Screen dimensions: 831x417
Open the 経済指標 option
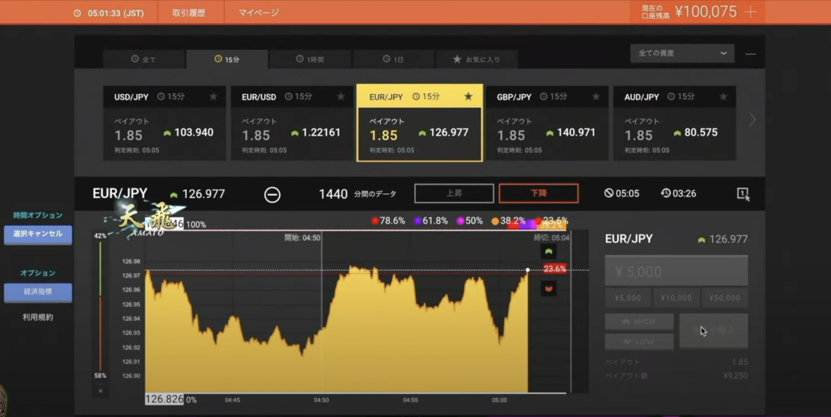coord(38,292)
